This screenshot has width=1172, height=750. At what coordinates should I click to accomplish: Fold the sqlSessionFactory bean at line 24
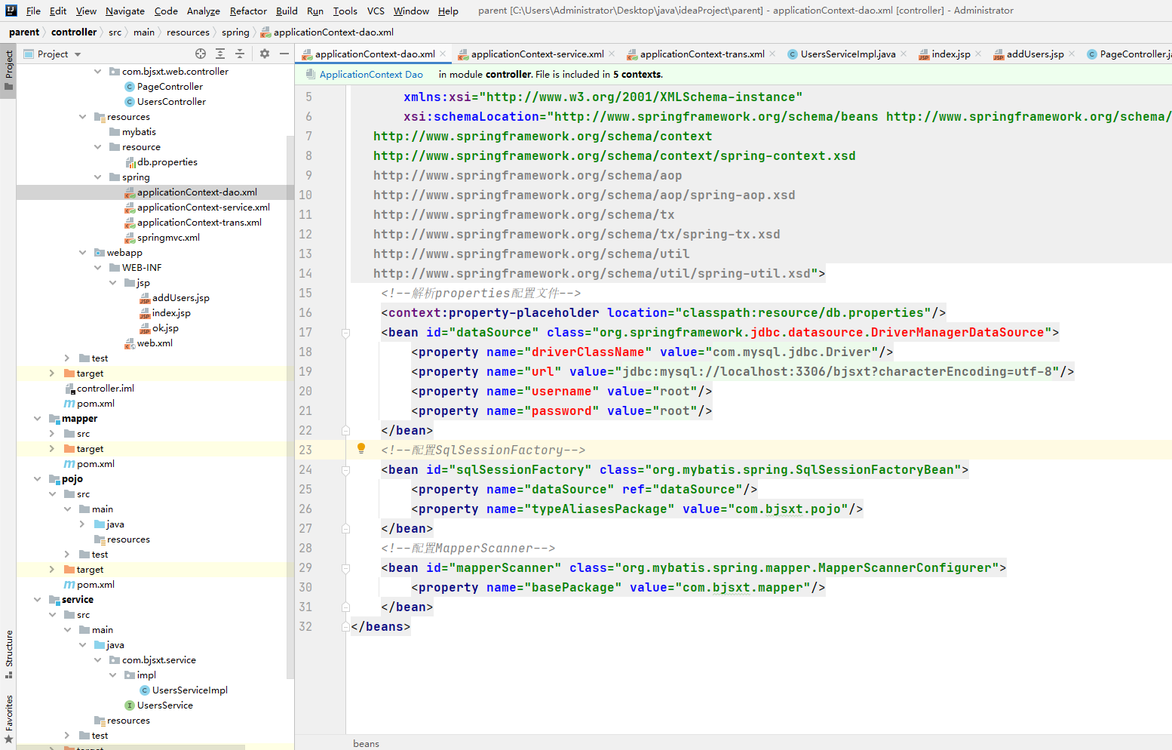pos(345,470)
